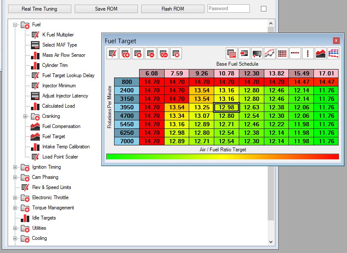Click the single-minus table icon in the toolbar

[x=151, y=53]
